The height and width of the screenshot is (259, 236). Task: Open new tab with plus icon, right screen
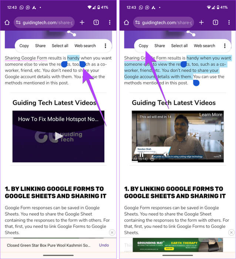click(x=201, y=23)
